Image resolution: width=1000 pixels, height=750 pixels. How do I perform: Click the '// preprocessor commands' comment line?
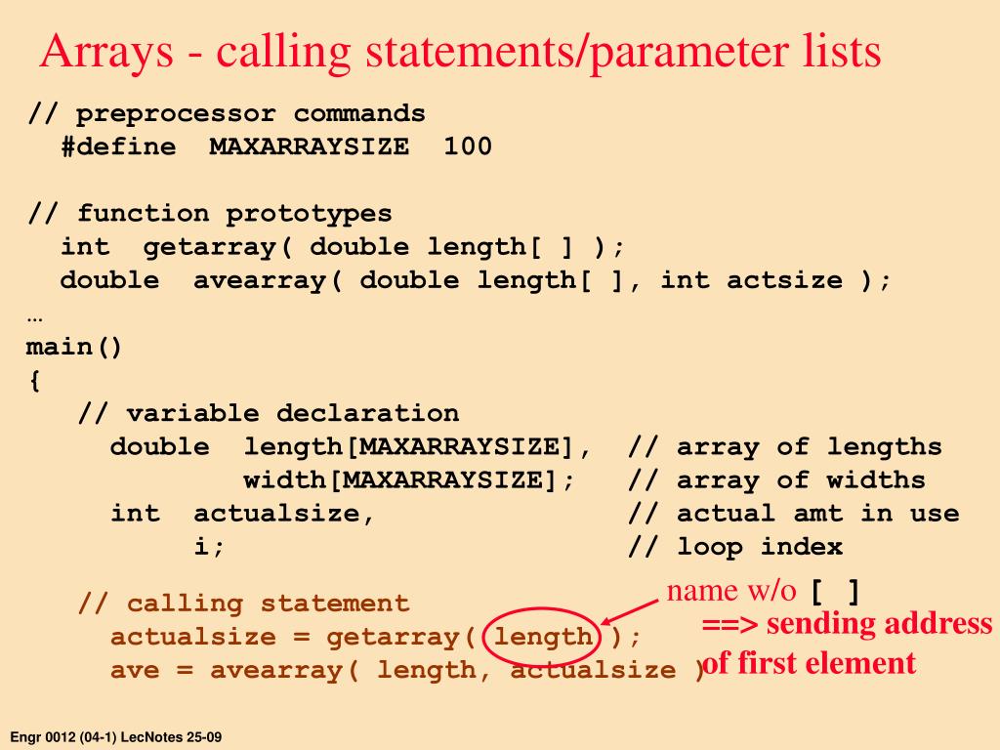click(227, 113)
